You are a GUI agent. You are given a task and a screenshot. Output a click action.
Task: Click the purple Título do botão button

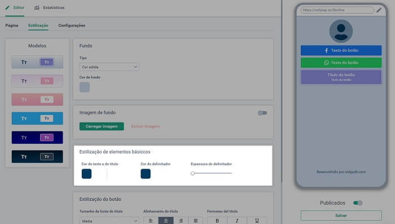(341, 77)
